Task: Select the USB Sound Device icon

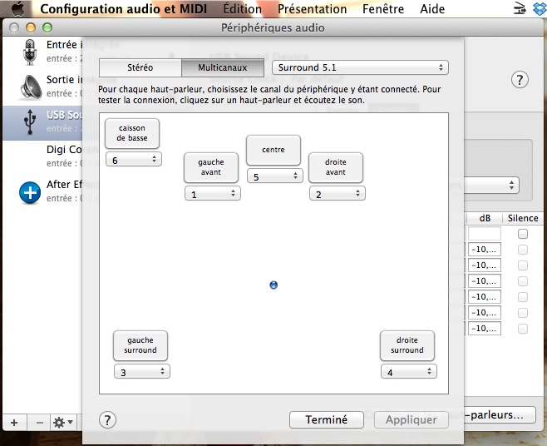Action: [30, 121]
